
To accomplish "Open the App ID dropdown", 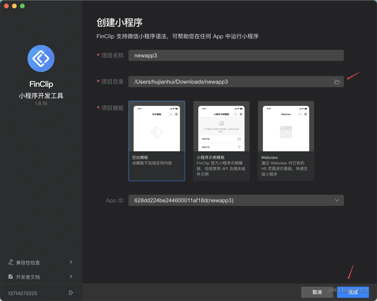I will pos(236,200).
